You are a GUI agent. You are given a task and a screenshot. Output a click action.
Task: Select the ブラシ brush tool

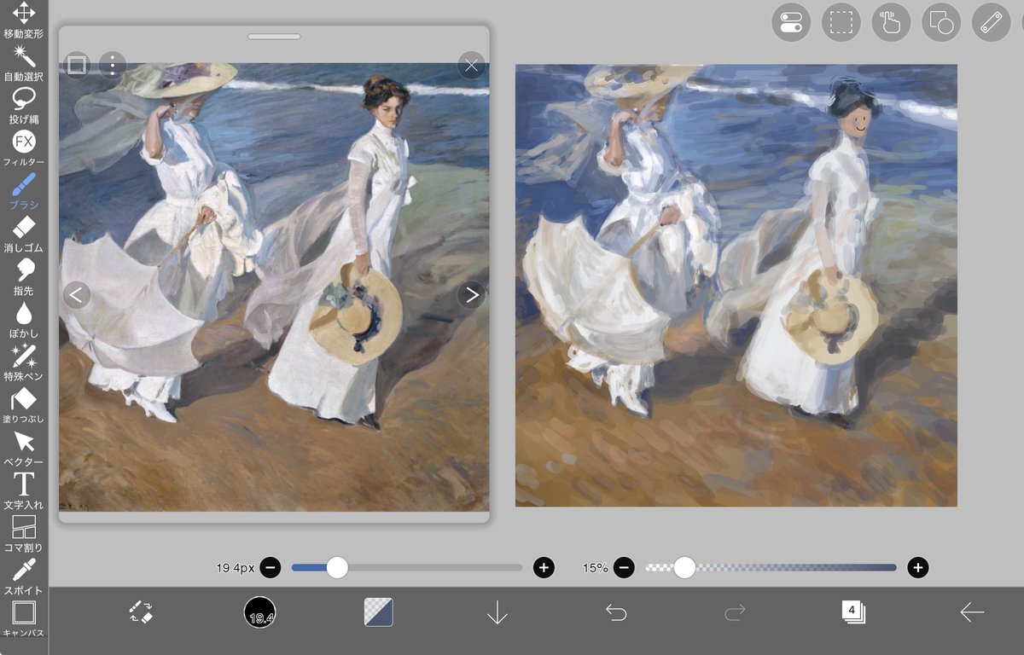click(x=23, y=191)
